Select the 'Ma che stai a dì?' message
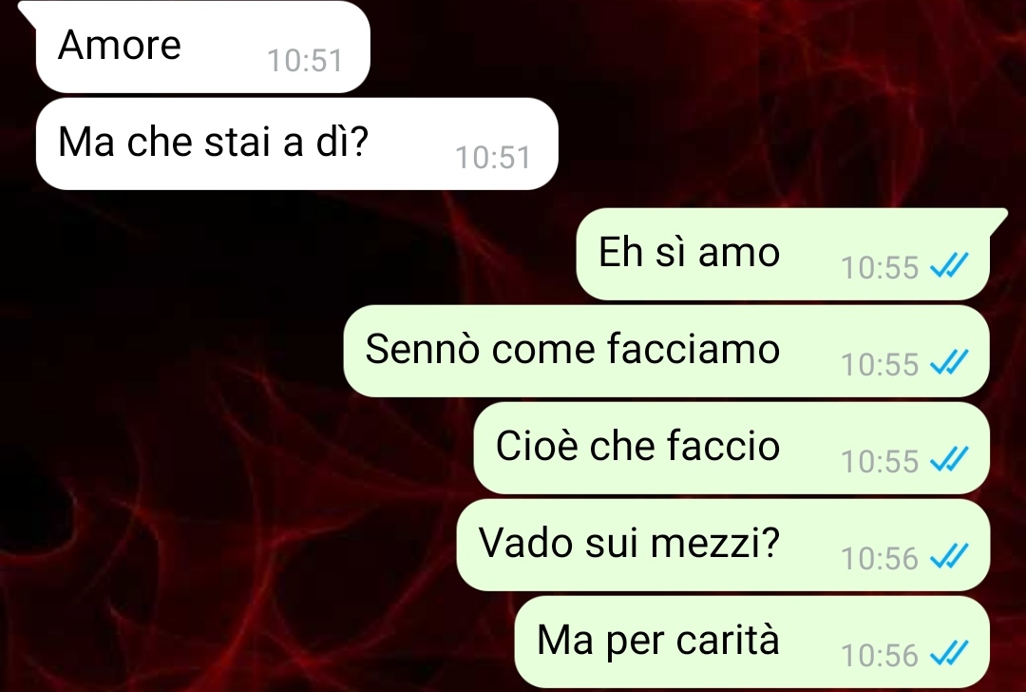This screenshot has width=1026, height=692. 297,144
